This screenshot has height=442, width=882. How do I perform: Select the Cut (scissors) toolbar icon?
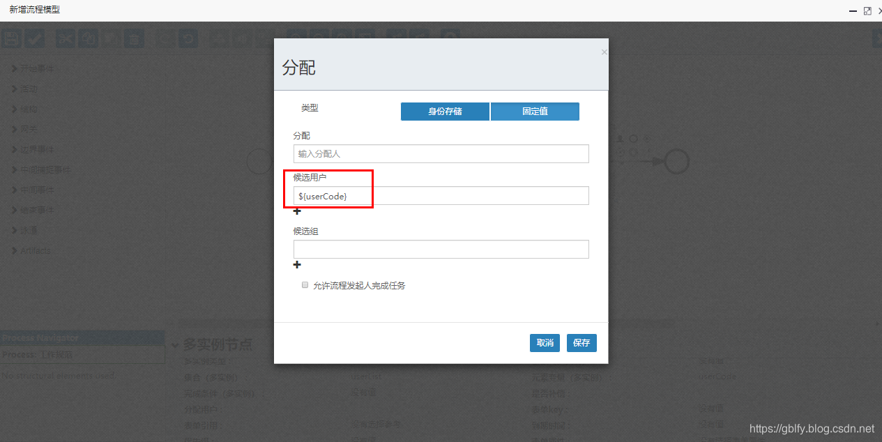(66, 38)
